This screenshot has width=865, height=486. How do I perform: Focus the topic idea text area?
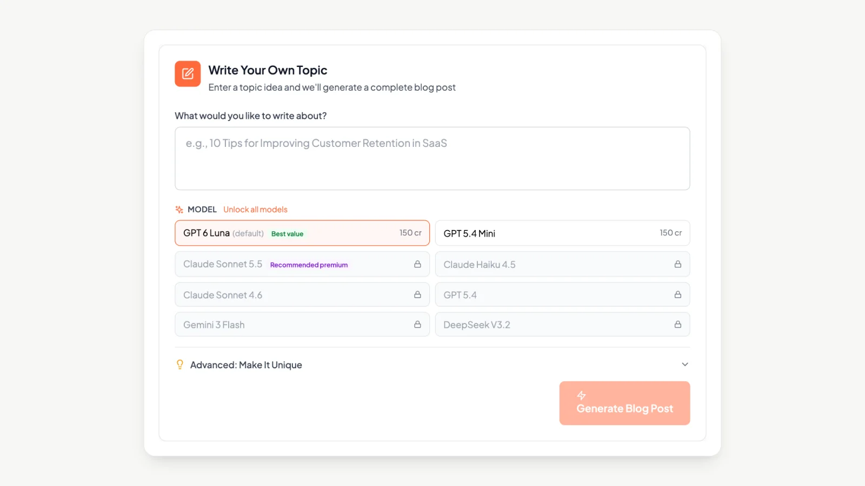click(432, 159)
